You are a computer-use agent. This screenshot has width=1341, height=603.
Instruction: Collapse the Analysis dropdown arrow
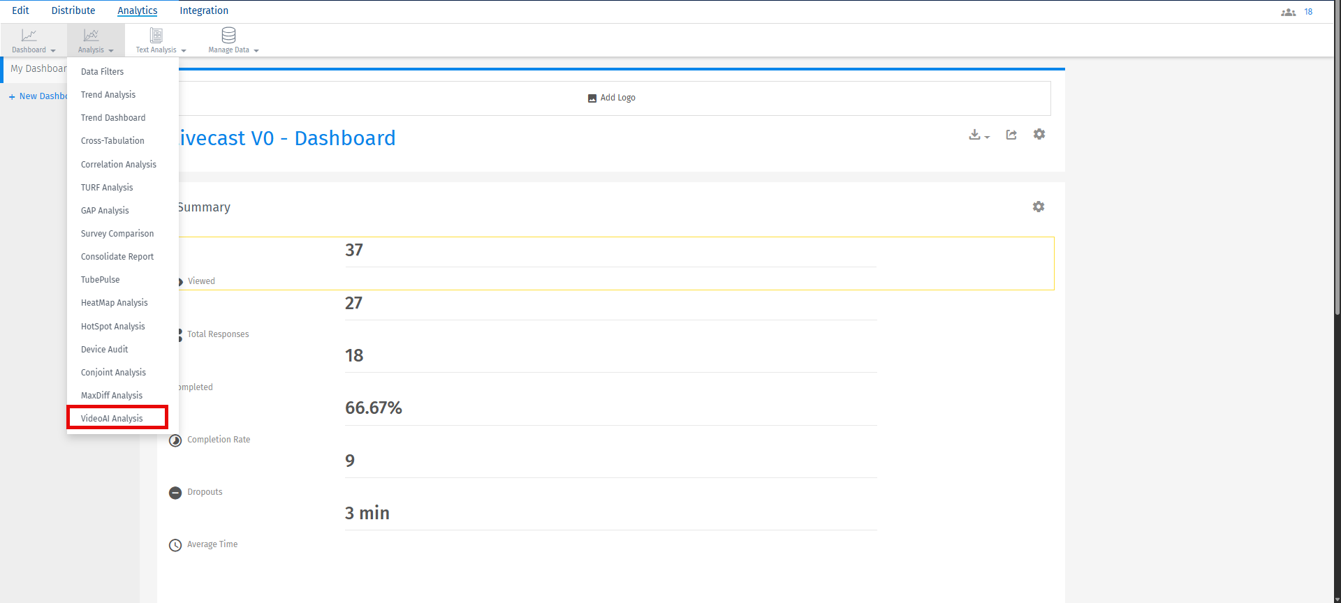pyautogui.click(x=111, y=51)
